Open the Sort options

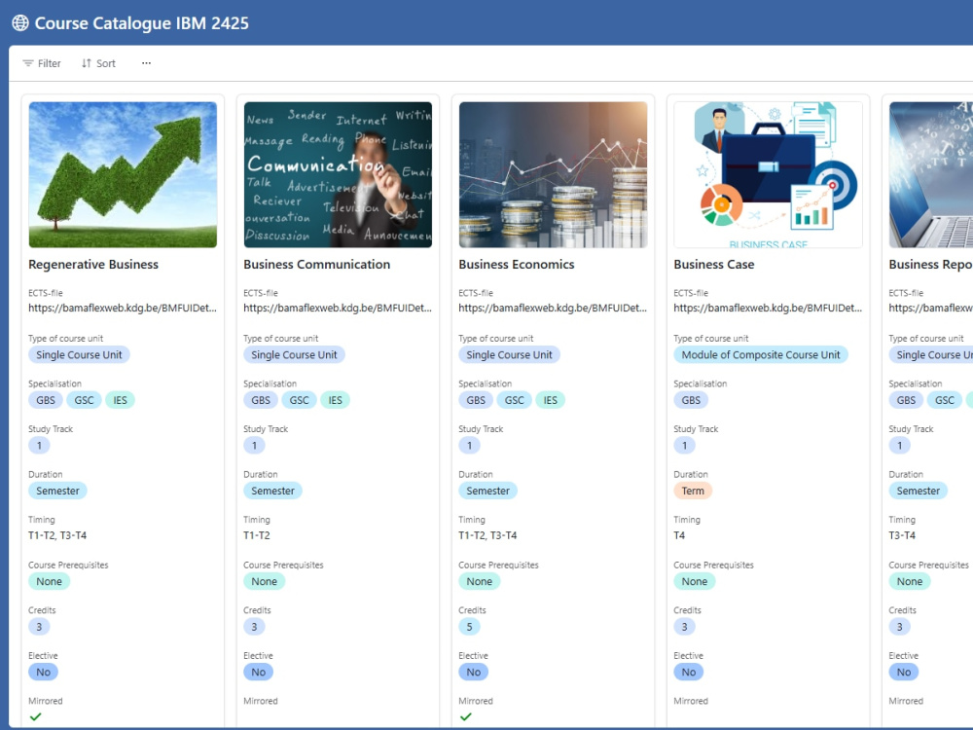[x=98, y=63]
